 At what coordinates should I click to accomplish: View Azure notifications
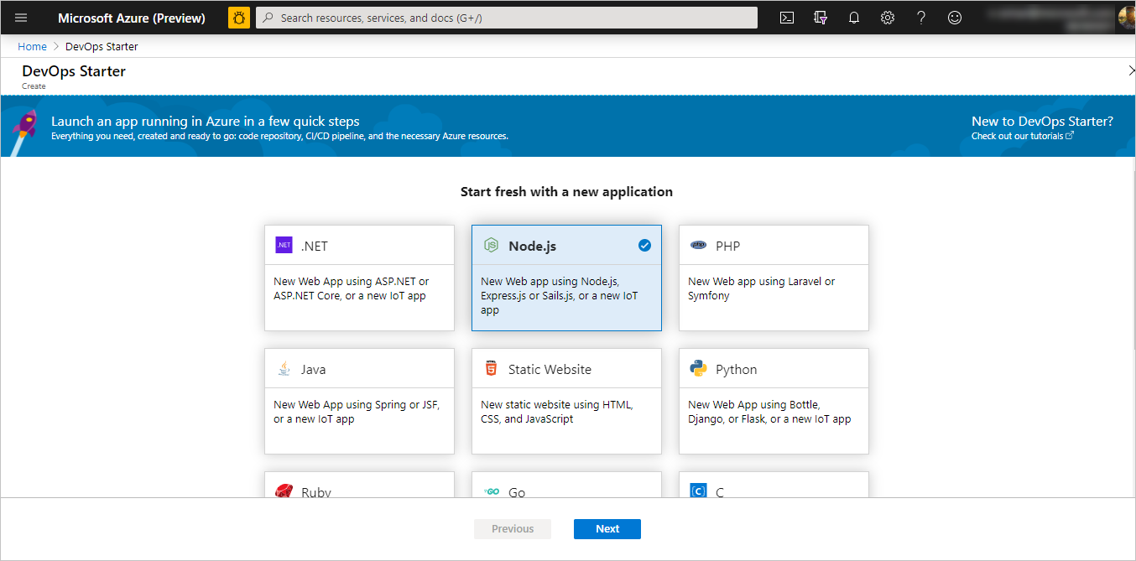[x=854, y=17]
